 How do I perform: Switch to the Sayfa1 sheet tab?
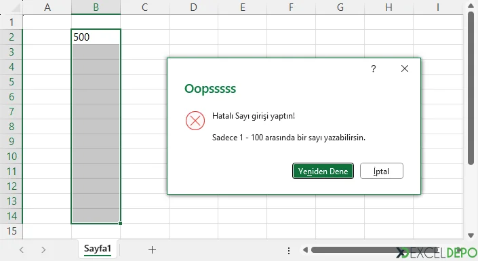98,249
